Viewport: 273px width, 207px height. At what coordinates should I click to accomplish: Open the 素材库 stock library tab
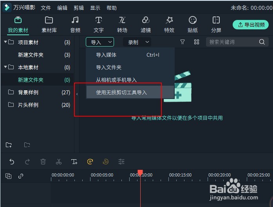(x=49, y=25)
